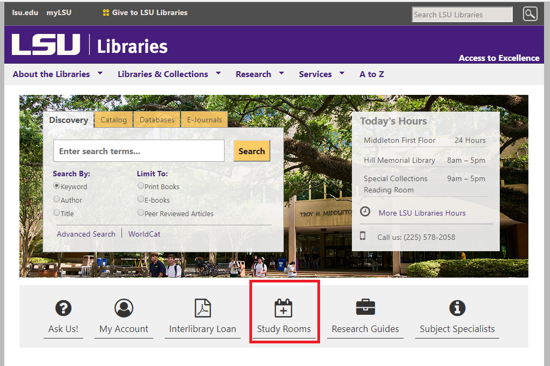Click the lsu.edu link

[x=25, y=12]
